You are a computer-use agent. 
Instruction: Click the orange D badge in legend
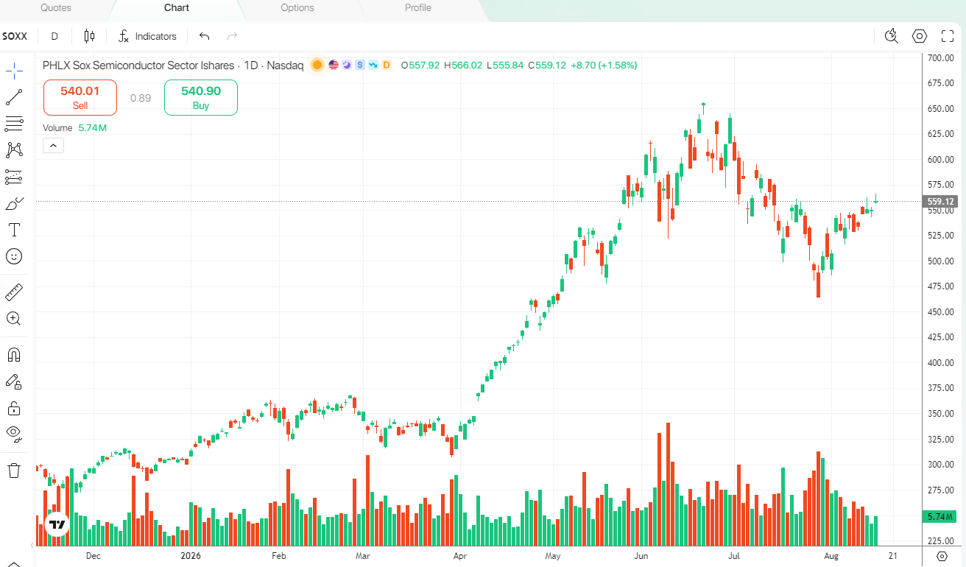[x=387, y=65]
